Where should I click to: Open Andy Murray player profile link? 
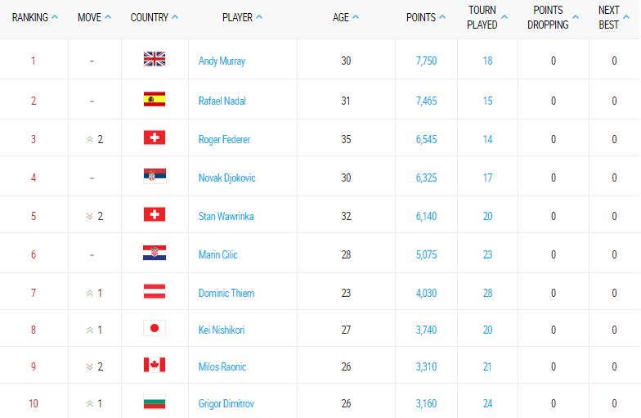coord(222,61)
